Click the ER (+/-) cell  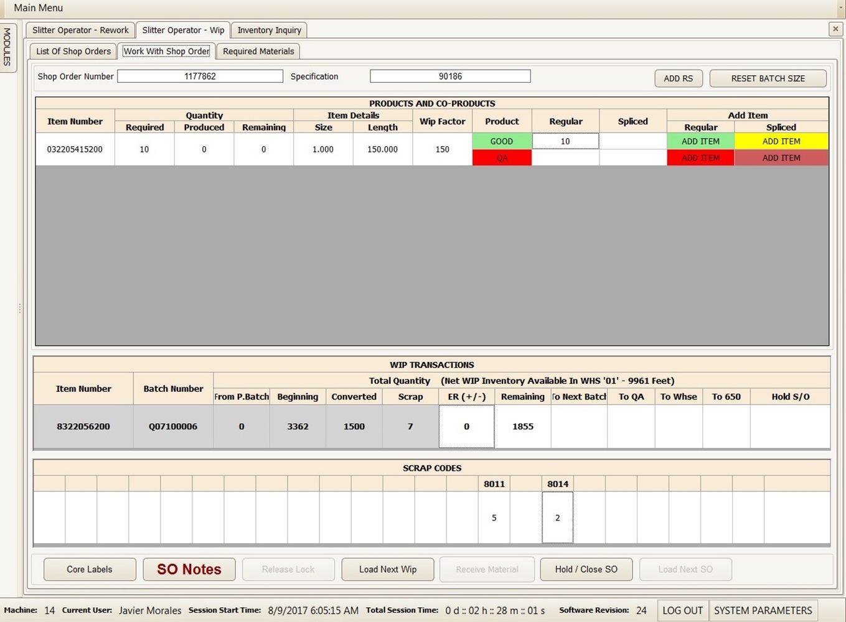[466, 427]
